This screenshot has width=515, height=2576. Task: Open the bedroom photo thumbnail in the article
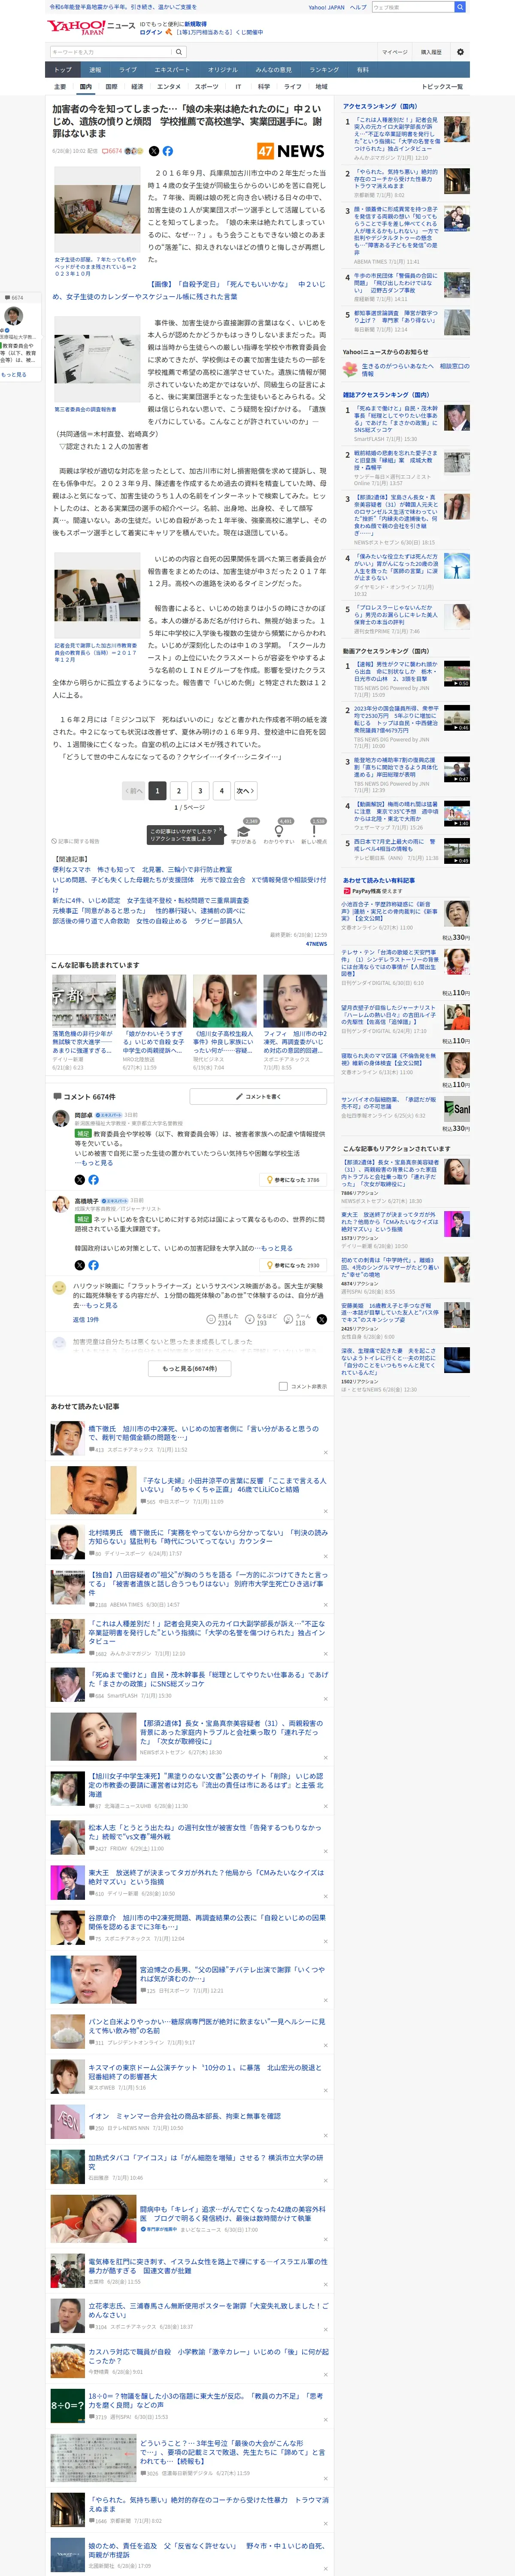pyautogui.click(x=97, y=211)
